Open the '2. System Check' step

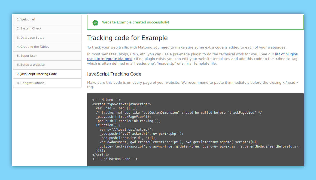47,28
